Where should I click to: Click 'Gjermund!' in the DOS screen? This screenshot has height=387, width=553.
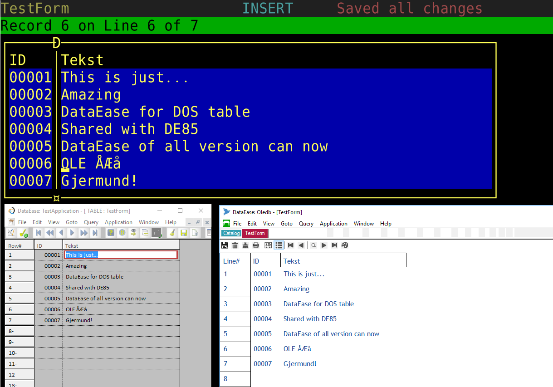click(x=99, y=181)
